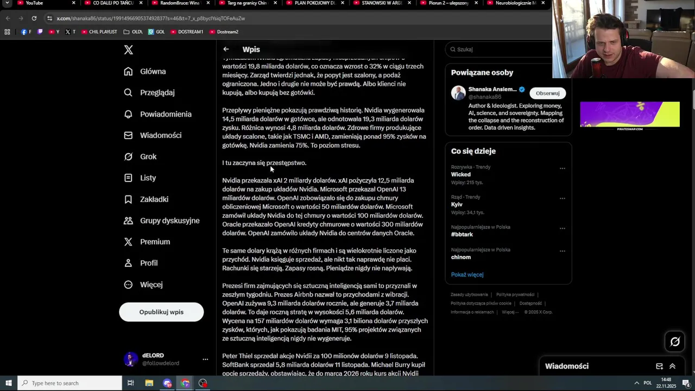
Task: Expand the Wiadomości drawer chevron
Action: tap(672, 367)
